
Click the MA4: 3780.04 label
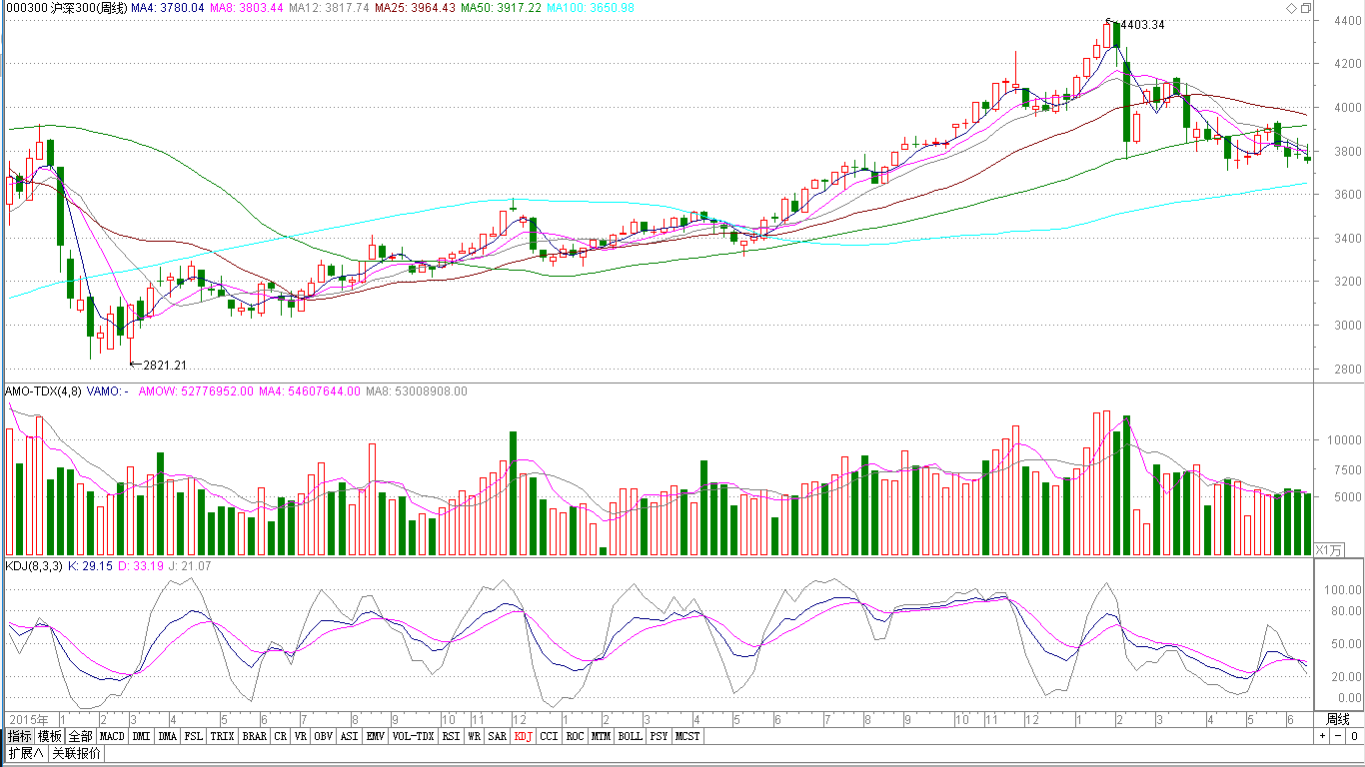click(168, 8)
